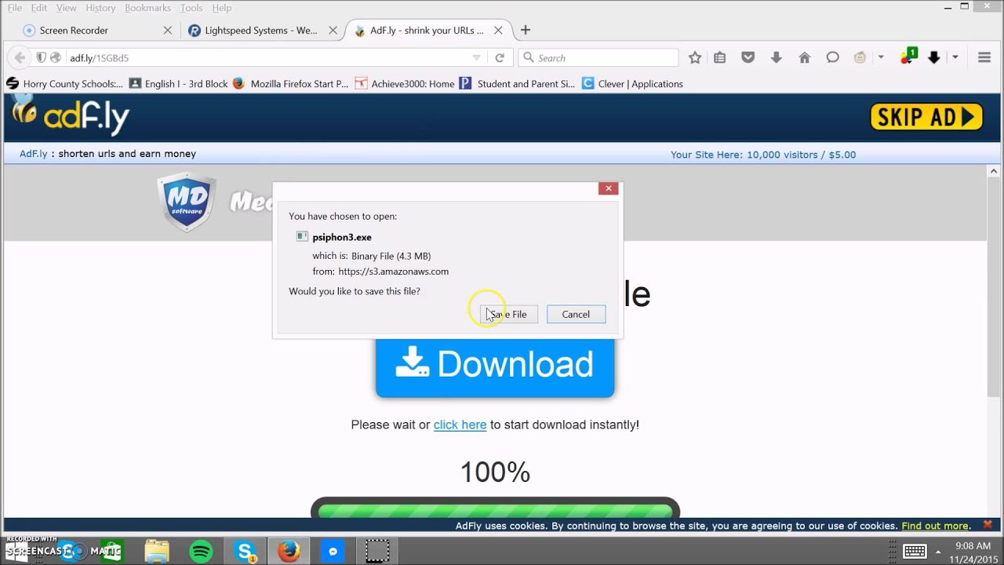Screen dimensions: 1004x565
Task: Show bookmarks list icon
Action: coord(720,57)
